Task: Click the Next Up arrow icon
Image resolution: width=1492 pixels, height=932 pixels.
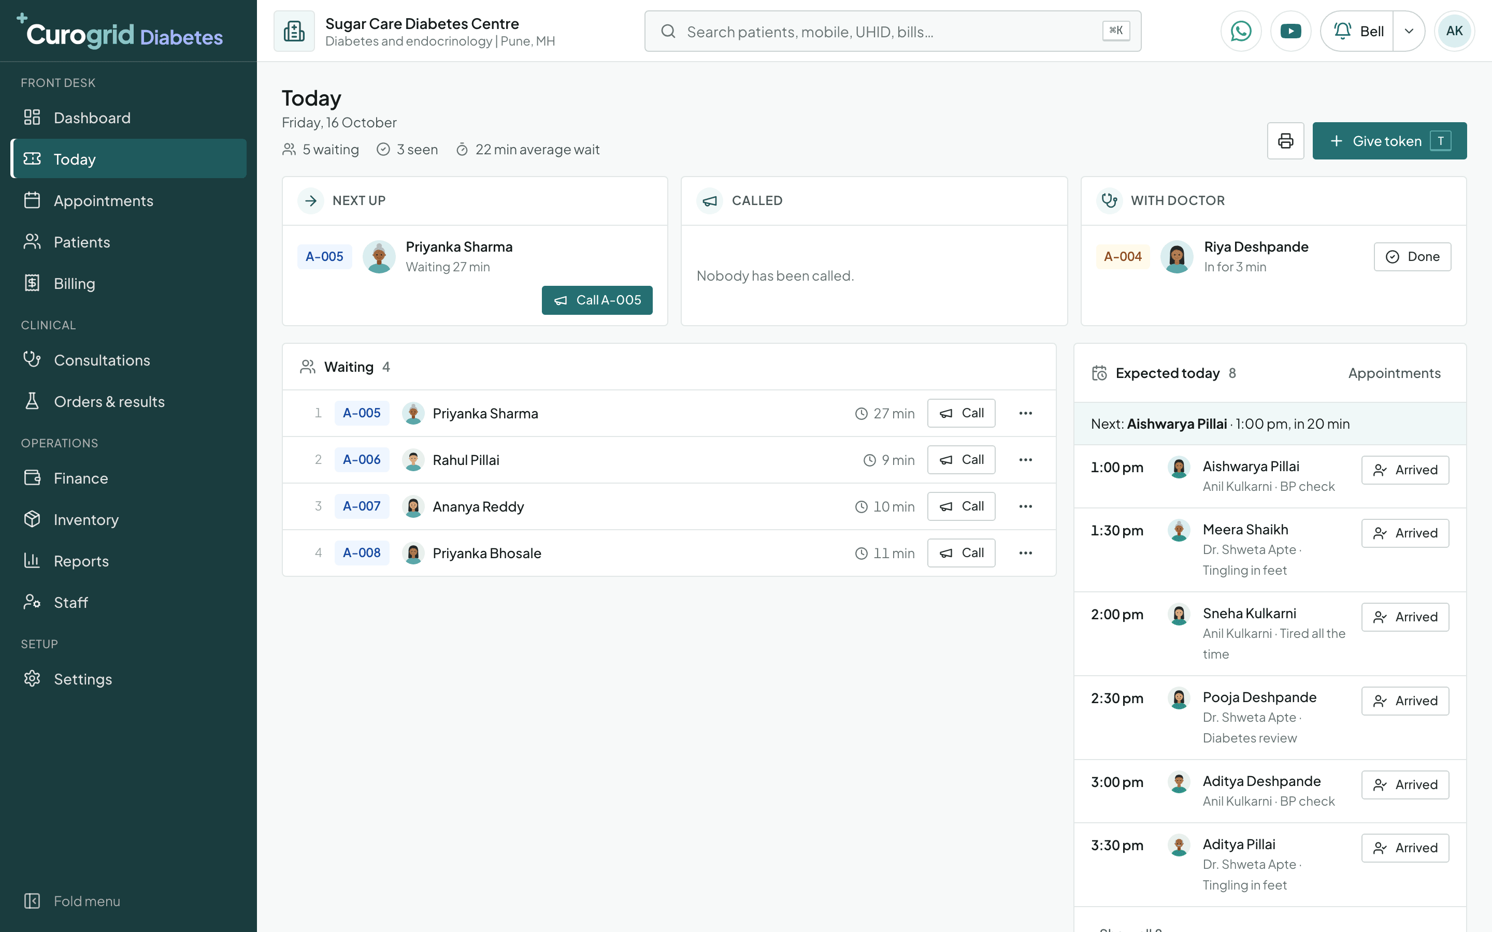Action: click(x=311, y=200)
